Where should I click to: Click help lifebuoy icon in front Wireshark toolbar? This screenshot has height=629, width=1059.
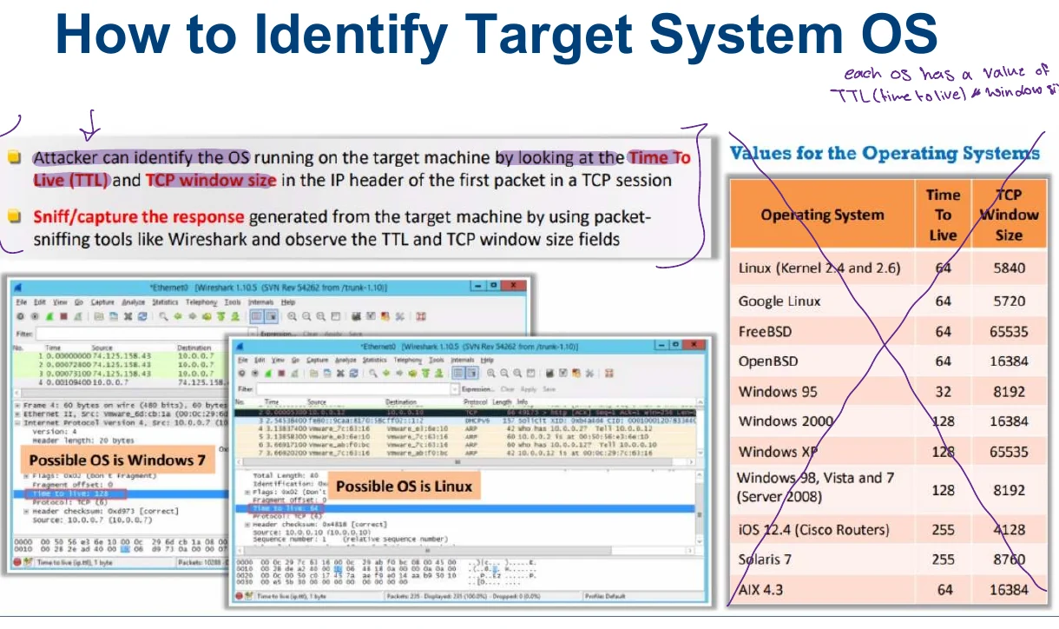point(608,374)
